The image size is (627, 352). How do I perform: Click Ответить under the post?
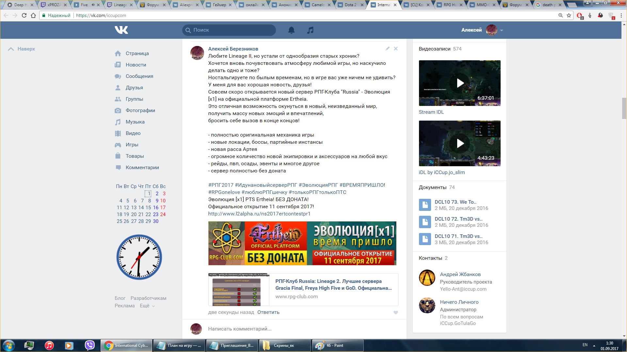coord(268,312)
